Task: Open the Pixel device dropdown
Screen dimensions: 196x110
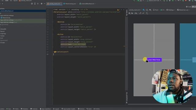Action: click(x=156, y=10)
